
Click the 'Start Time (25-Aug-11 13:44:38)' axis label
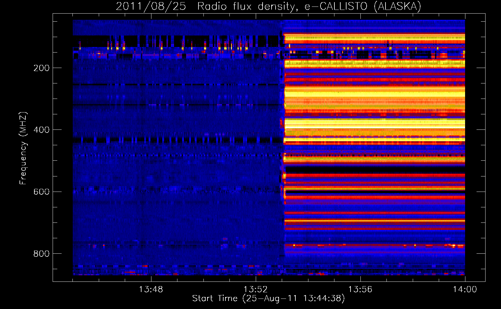[x=268, y=298]
